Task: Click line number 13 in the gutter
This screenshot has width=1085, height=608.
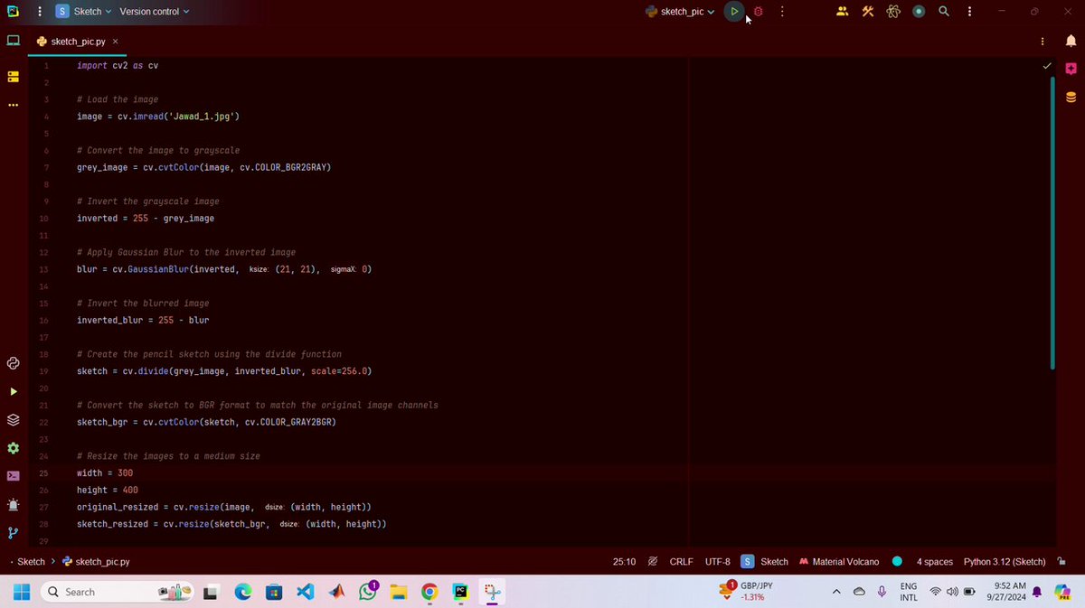Action: coord(44,269)
